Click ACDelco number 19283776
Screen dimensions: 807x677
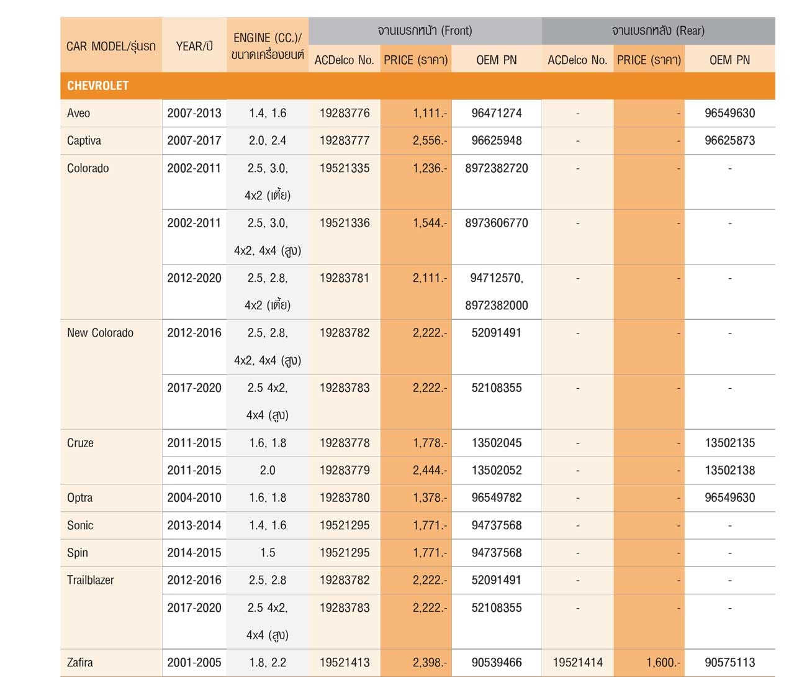345,113
